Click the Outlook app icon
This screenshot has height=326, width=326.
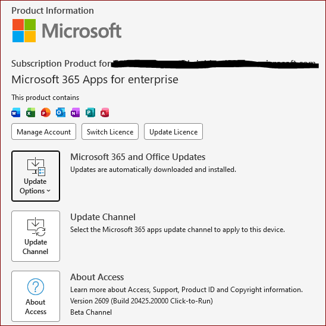tap(61, 112)
